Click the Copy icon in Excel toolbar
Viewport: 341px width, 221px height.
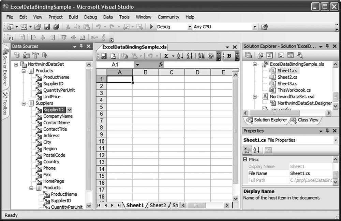[124, 56]
